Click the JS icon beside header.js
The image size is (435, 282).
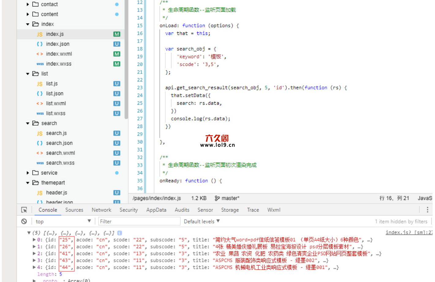coord(40,193)
